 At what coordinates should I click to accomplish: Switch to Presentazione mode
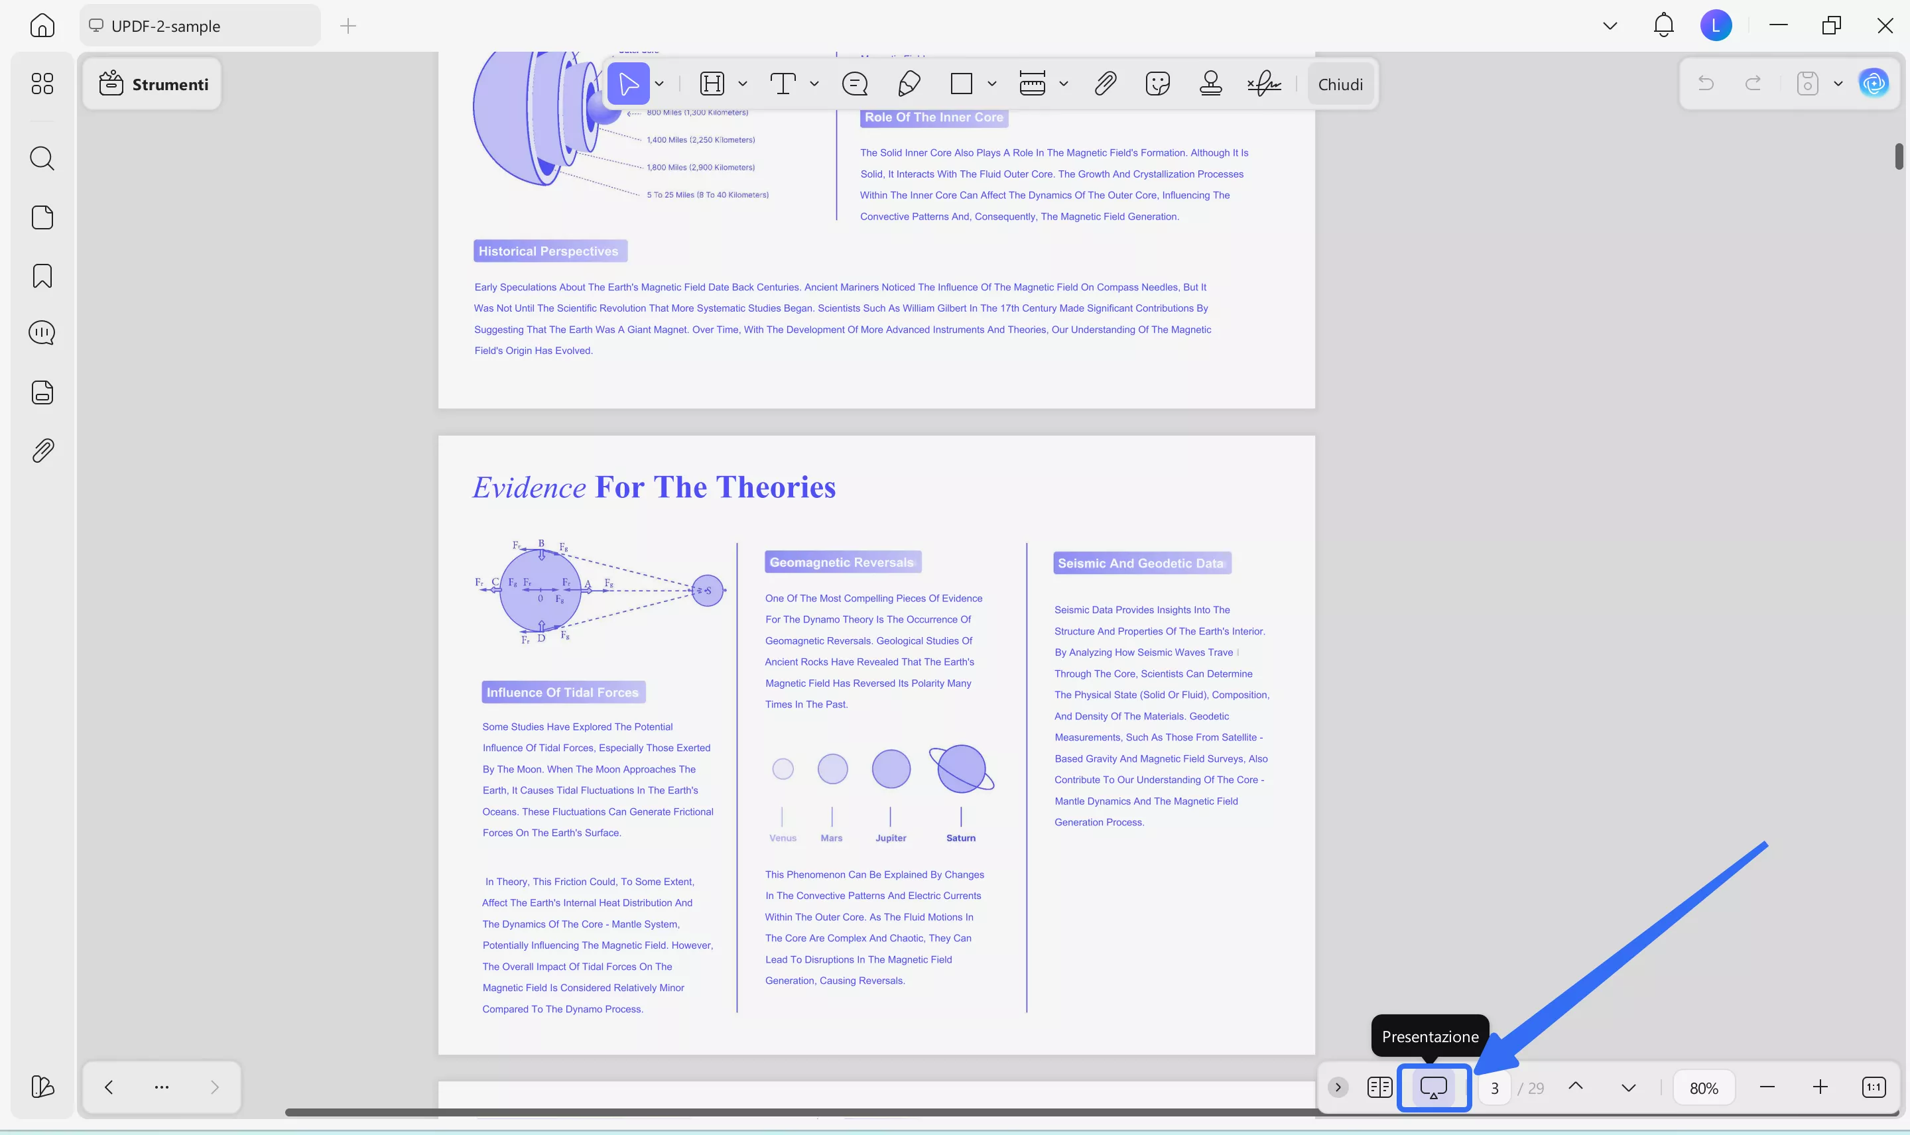pos(1432,1087)
